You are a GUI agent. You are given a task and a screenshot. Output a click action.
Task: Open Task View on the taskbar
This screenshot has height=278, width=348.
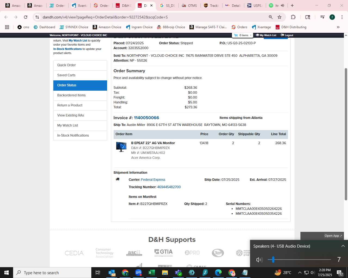98,273
